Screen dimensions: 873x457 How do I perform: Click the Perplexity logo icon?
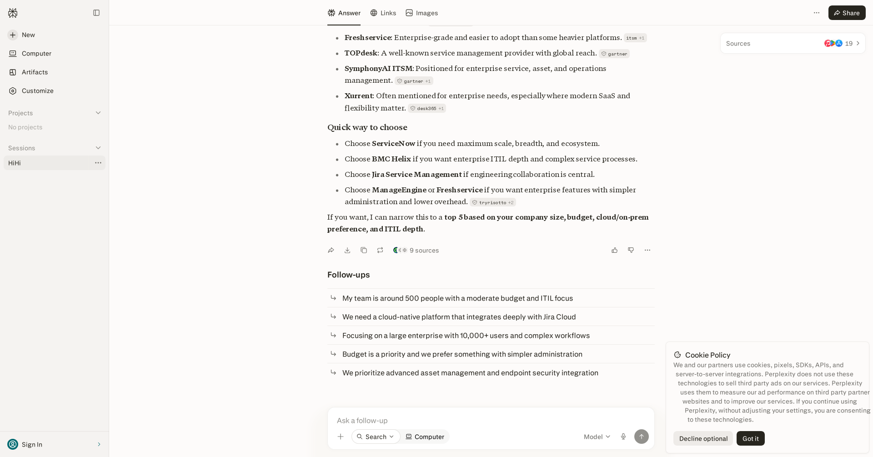[13, 13]
